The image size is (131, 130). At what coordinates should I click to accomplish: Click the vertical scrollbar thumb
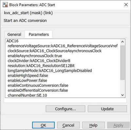pyautogui.click(x=122, y=63)
